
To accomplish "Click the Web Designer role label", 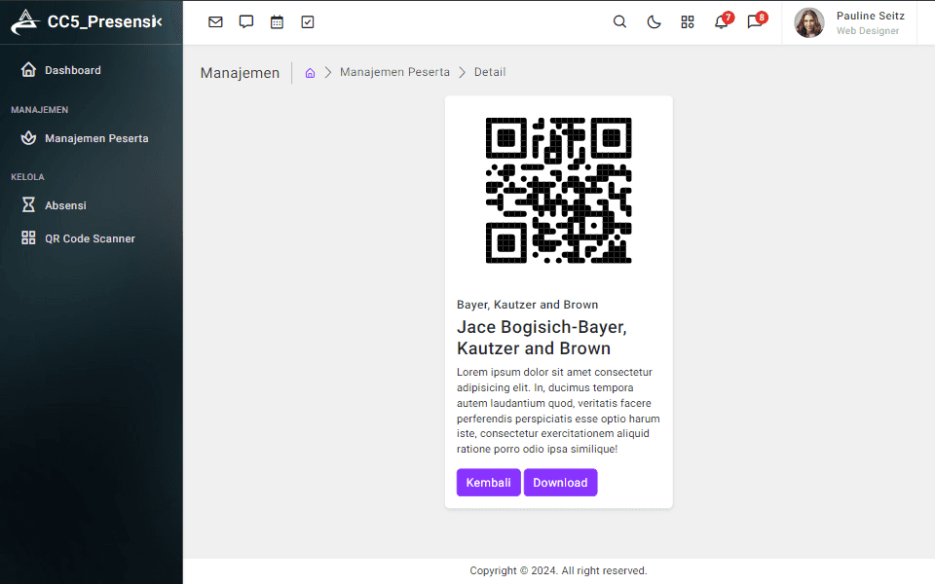I will (x=868, y=31).
